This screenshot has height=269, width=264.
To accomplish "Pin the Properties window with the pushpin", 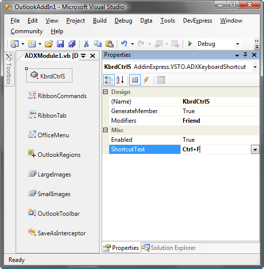I will point(245,55).
